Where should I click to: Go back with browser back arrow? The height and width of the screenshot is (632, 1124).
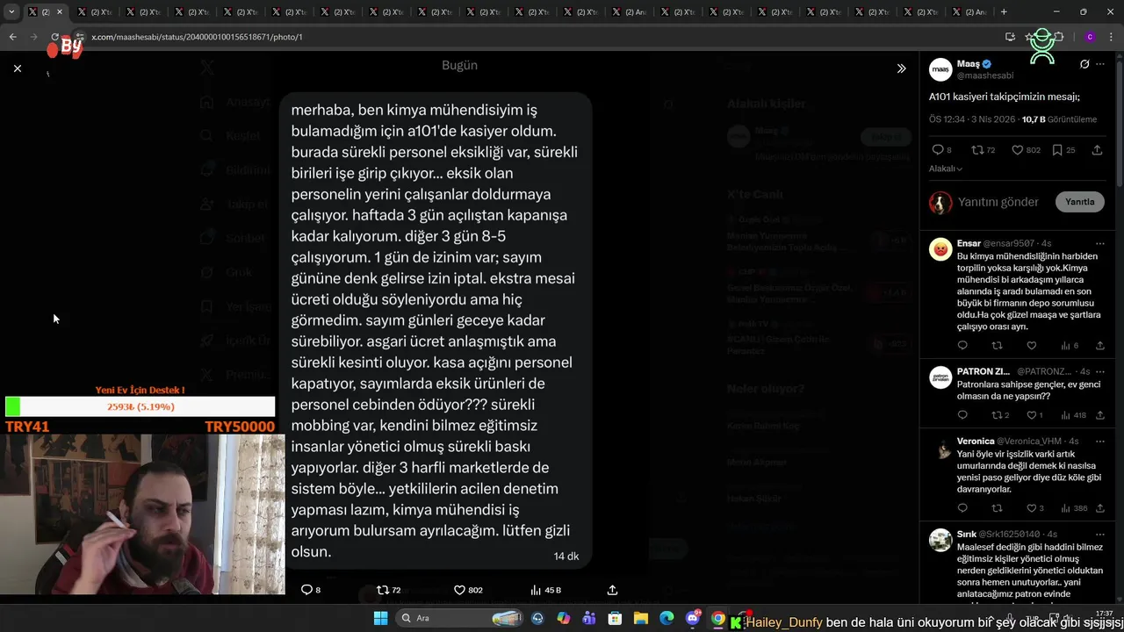click(x=12, y=37)
